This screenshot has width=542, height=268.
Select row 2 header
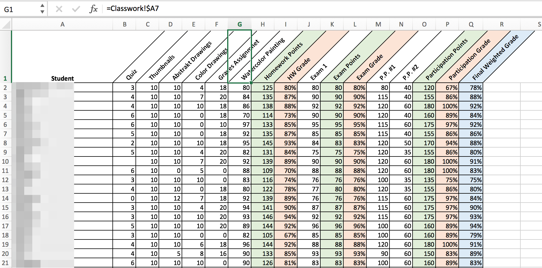pyautogui.click(x=5, y=88)
